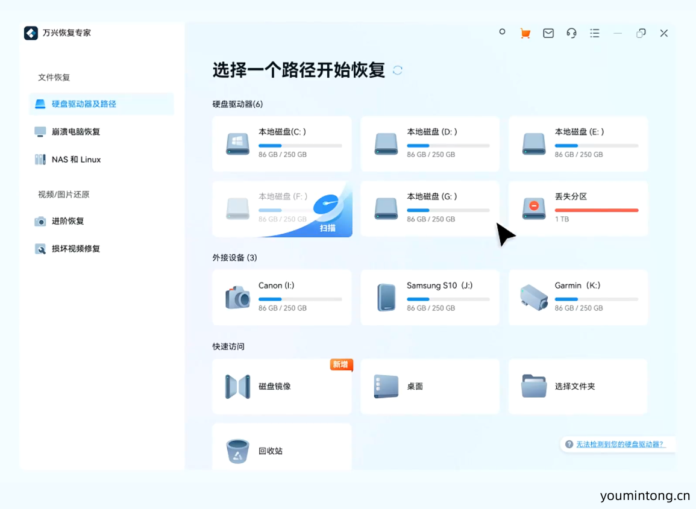696x509 pixels.
Task: Click the refresh icon beside the heading
Action: coord(398,70)
